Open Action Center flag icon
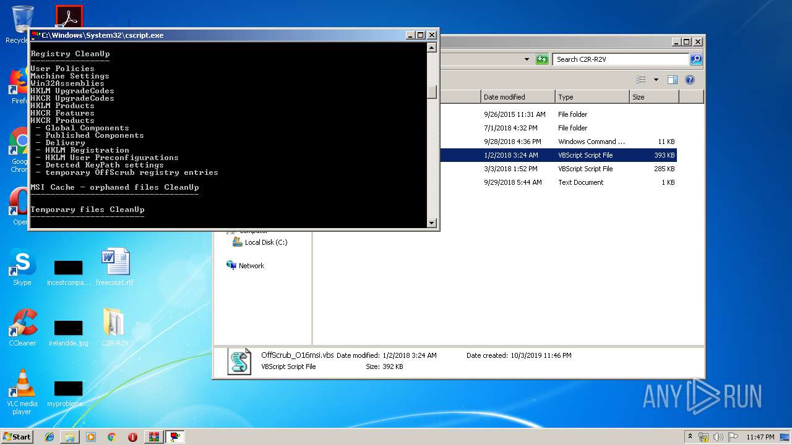The width and height of the screenshot is (792, 445). [x=733, y=437]
